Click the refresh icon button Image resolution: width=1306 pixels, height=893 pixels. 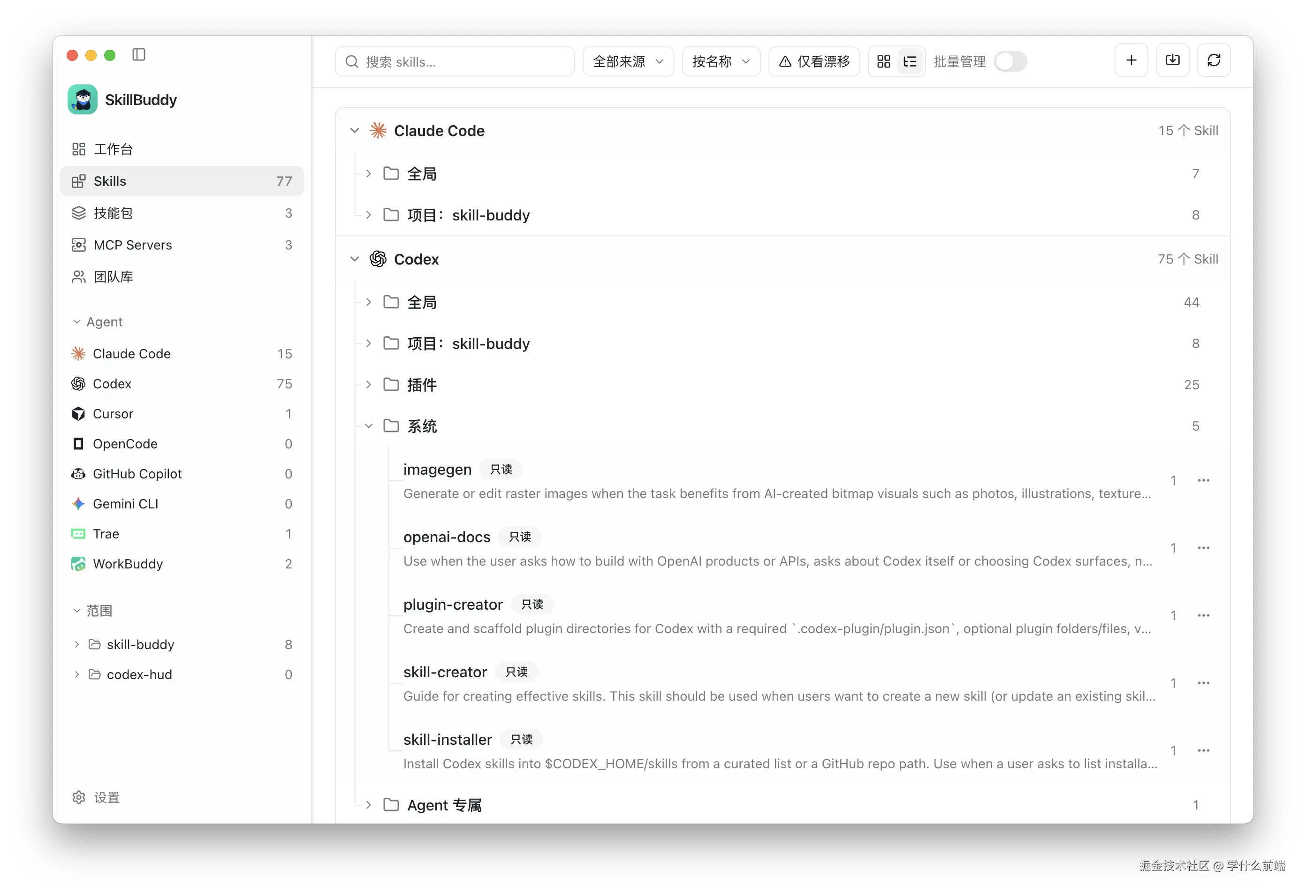pos(1214,60)
